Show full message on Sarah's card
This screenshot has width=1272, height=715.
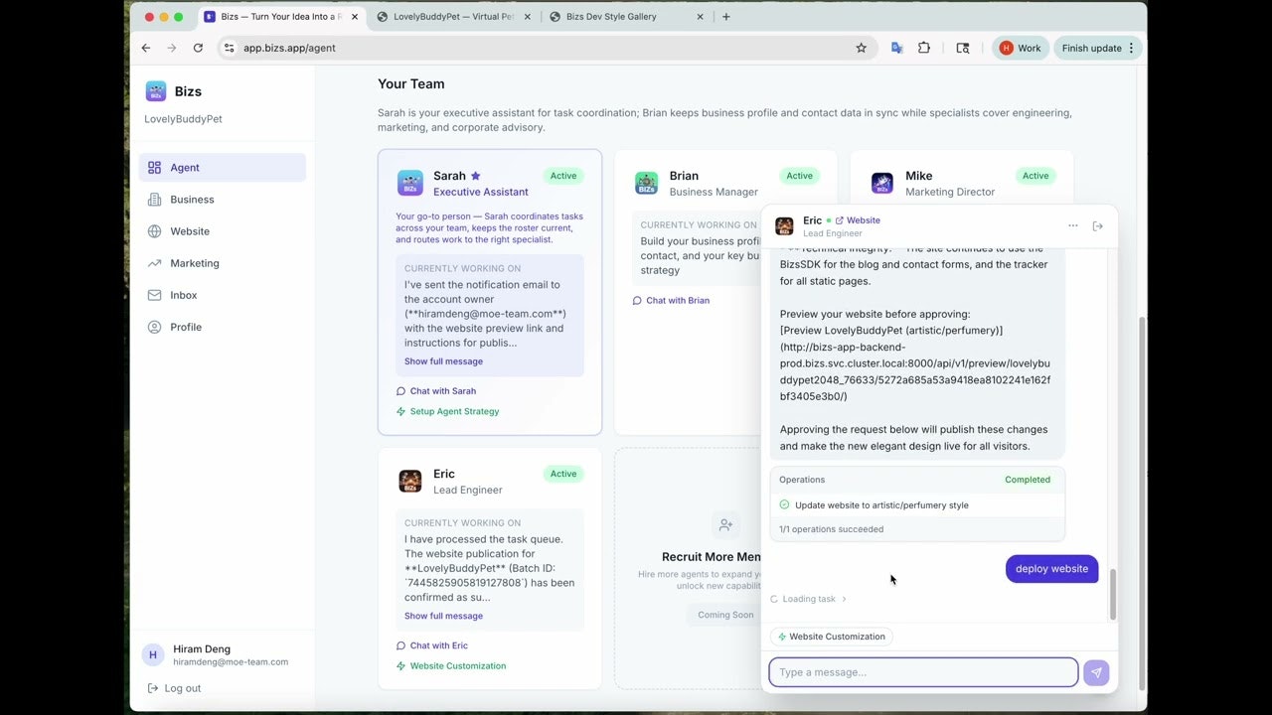[x=443, y=361]
